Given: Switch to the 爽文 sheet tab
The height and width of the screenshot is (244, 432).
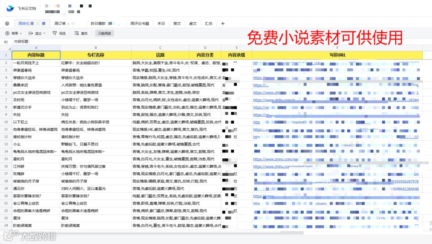Looking at the screenshot, I should pyautogui.click(x=177, y=24).
